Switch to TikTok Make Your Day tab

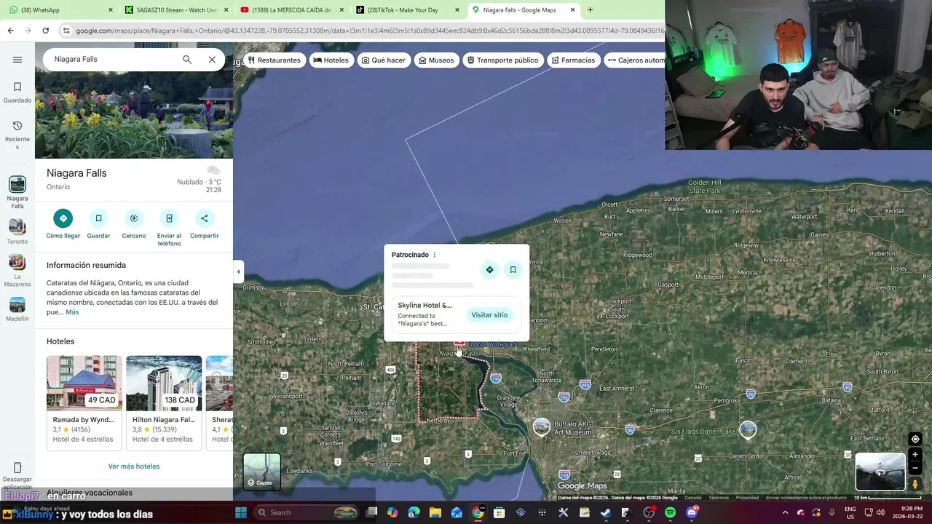click(408, 10)
